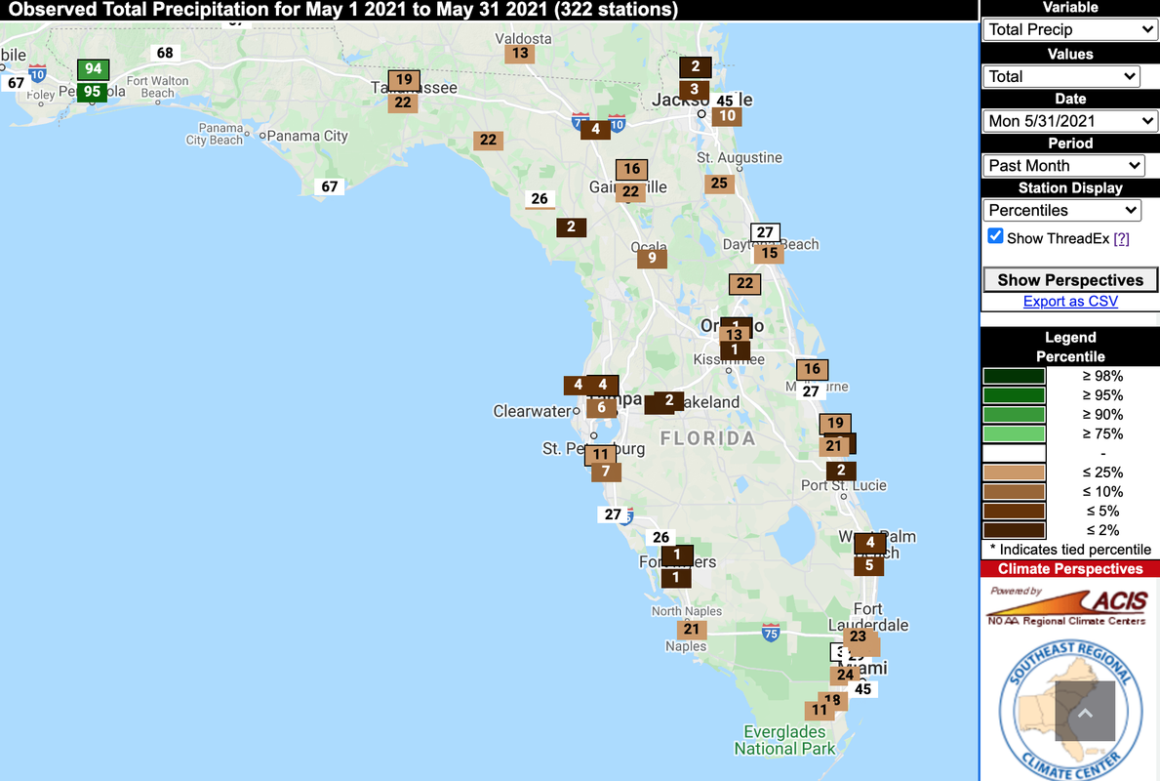Click the ≤ 2% legend color swatch

click(1015, 530)
